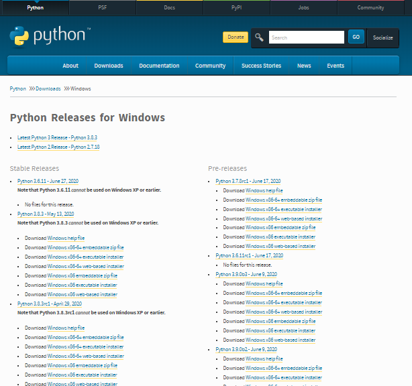Viewport: 412px width, 386px height.
Task: Open the Downloads navigation menu
Action: (108, 66)
